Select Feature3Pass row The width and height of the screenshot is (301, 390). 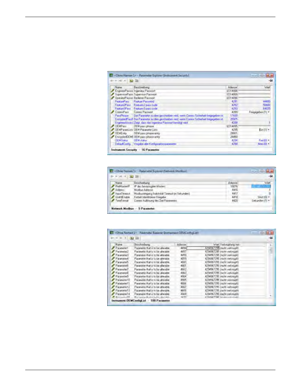(x=191, y=108)
